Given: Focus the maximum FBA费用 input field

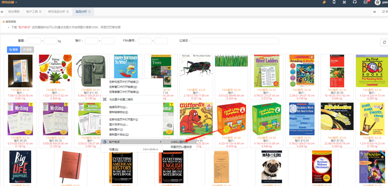Looking at the screenshot, I should coord(161,41).
